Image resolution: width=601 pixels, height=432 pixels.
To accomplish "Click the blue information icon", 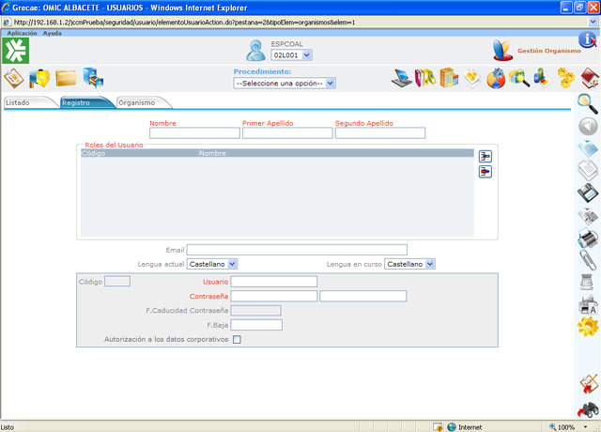I will [588, 39].
